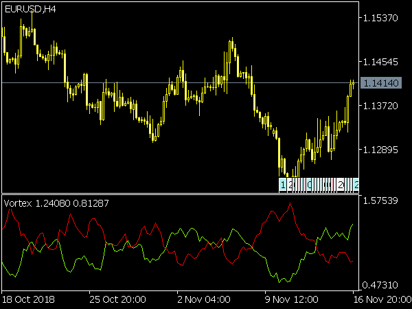Select the cyan marker labeled 1
This screenshot has width=412, height=309.
[x=282, y=185]
